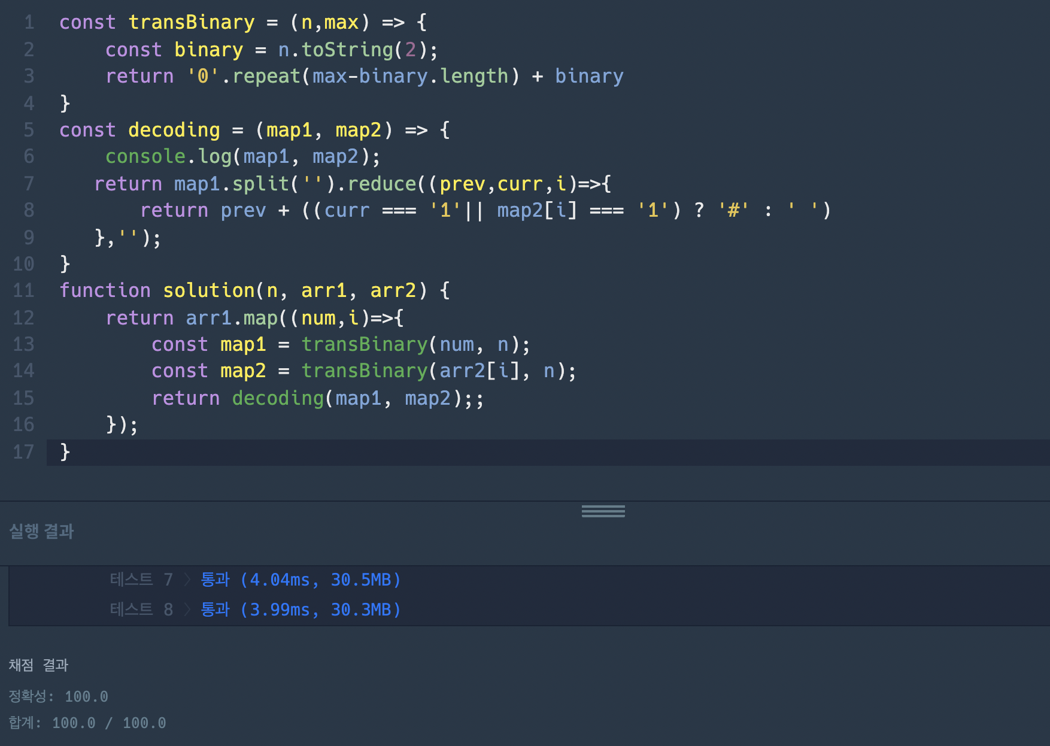Click the 합계: 100.0 / 100.0 total line
Image resolution: width=1050 pixels, height=746 pixels.
tap(87, 723)
